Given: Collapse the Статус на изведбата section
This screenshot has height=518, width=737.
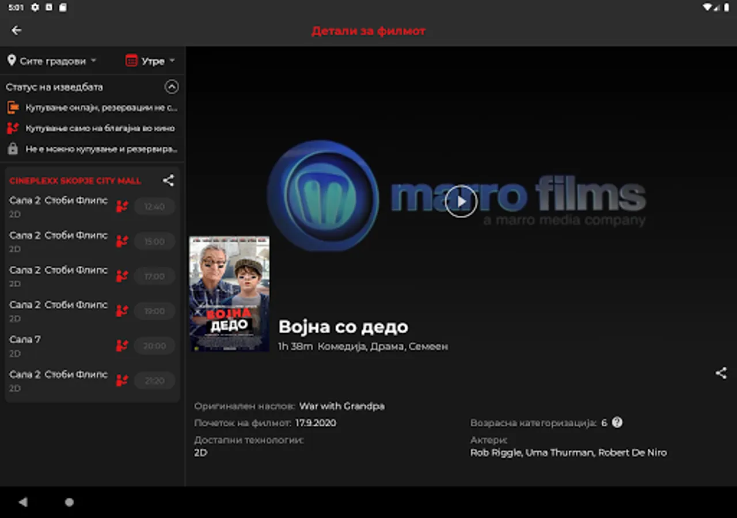Looking at the screenshot, I should pyautogui.click(x=172, y=87).
